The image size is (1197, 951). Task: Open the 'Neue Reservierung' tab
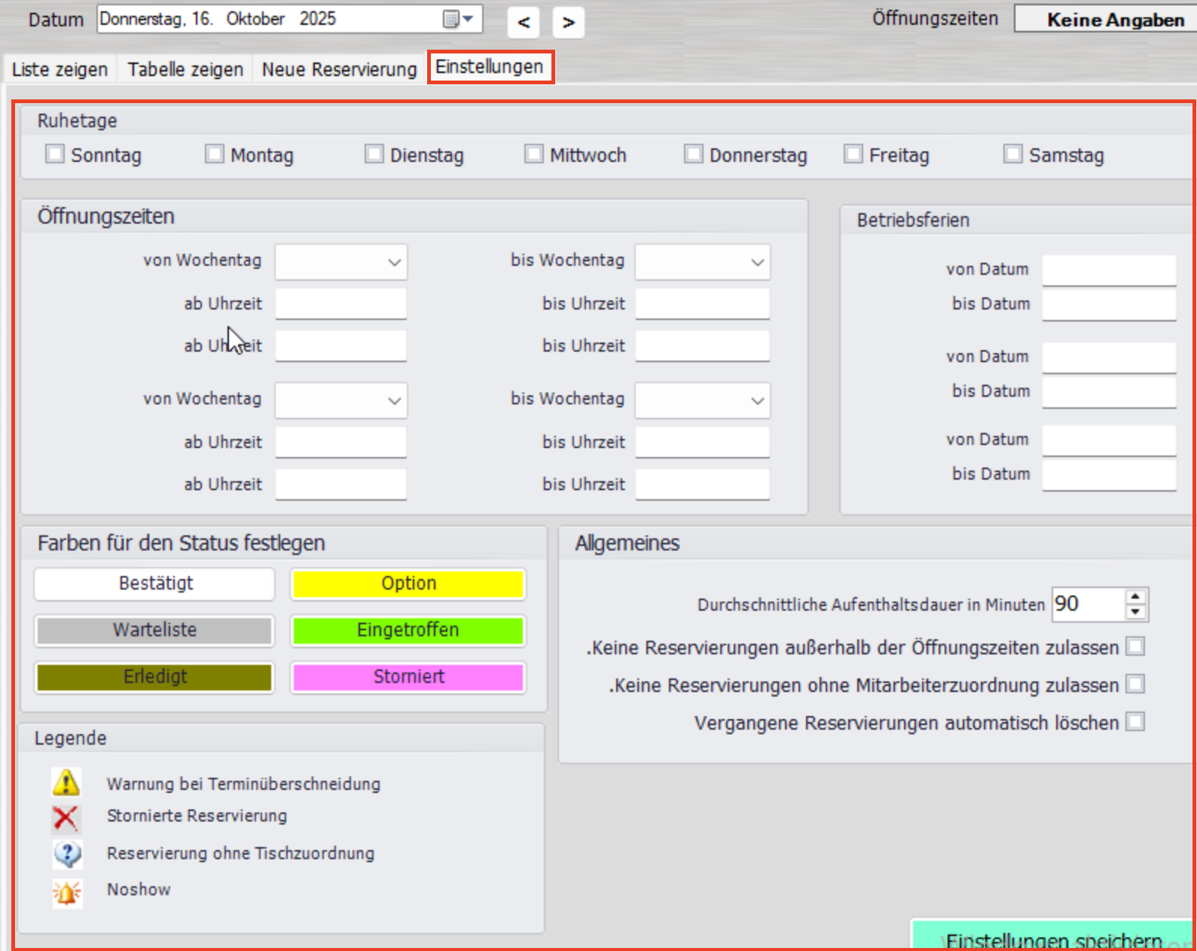click(339, 69)
